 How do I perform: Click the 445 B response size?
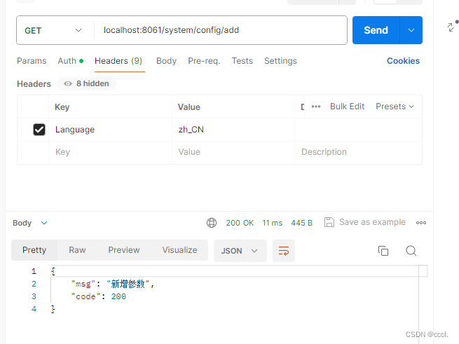pyautogui.click(x=301, y=223)
